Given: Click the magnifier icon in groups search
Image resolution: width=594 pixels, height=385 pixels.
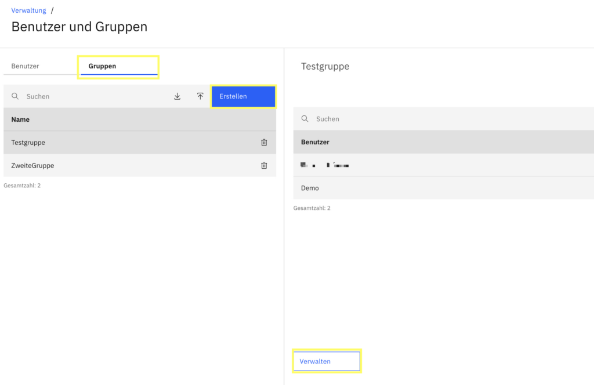Looking at the screenshot, I should 15,96.
